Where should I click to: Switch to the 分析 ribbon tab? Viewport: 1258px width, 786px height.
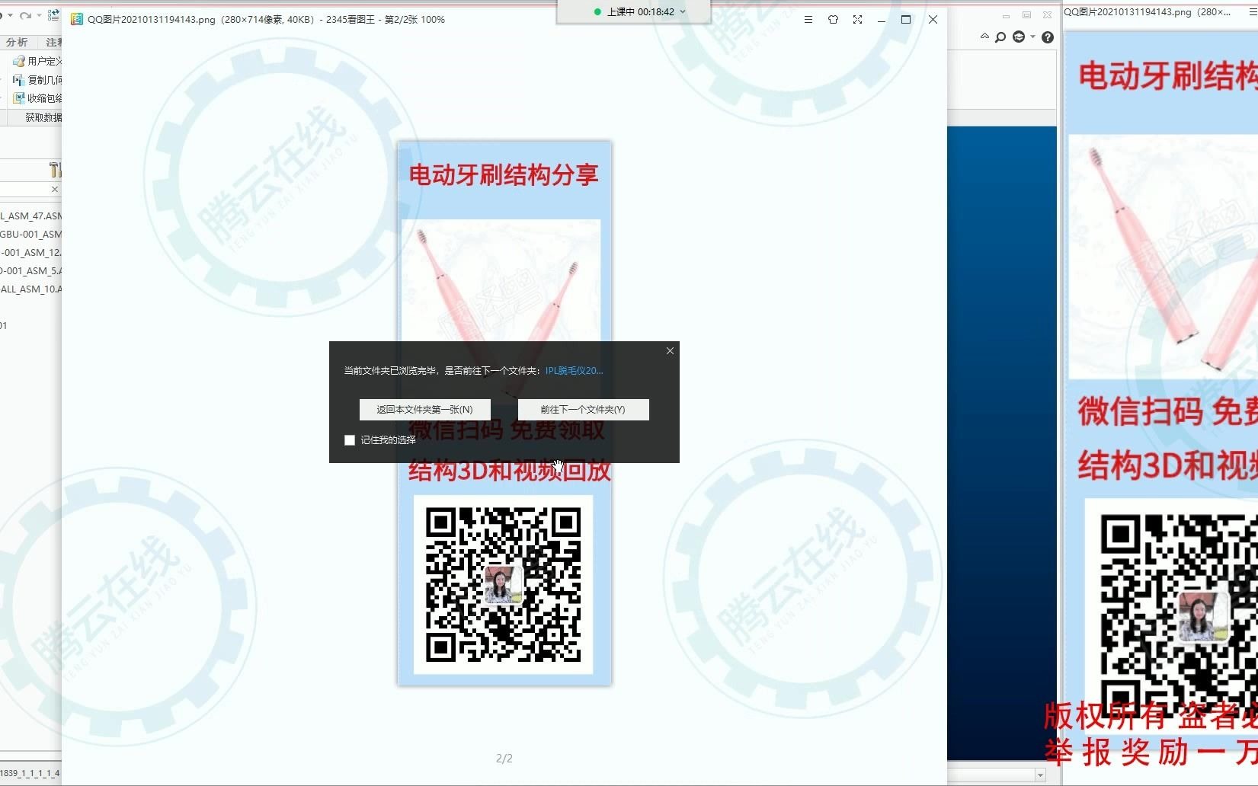pyautogui.click(x=16, y=43)
